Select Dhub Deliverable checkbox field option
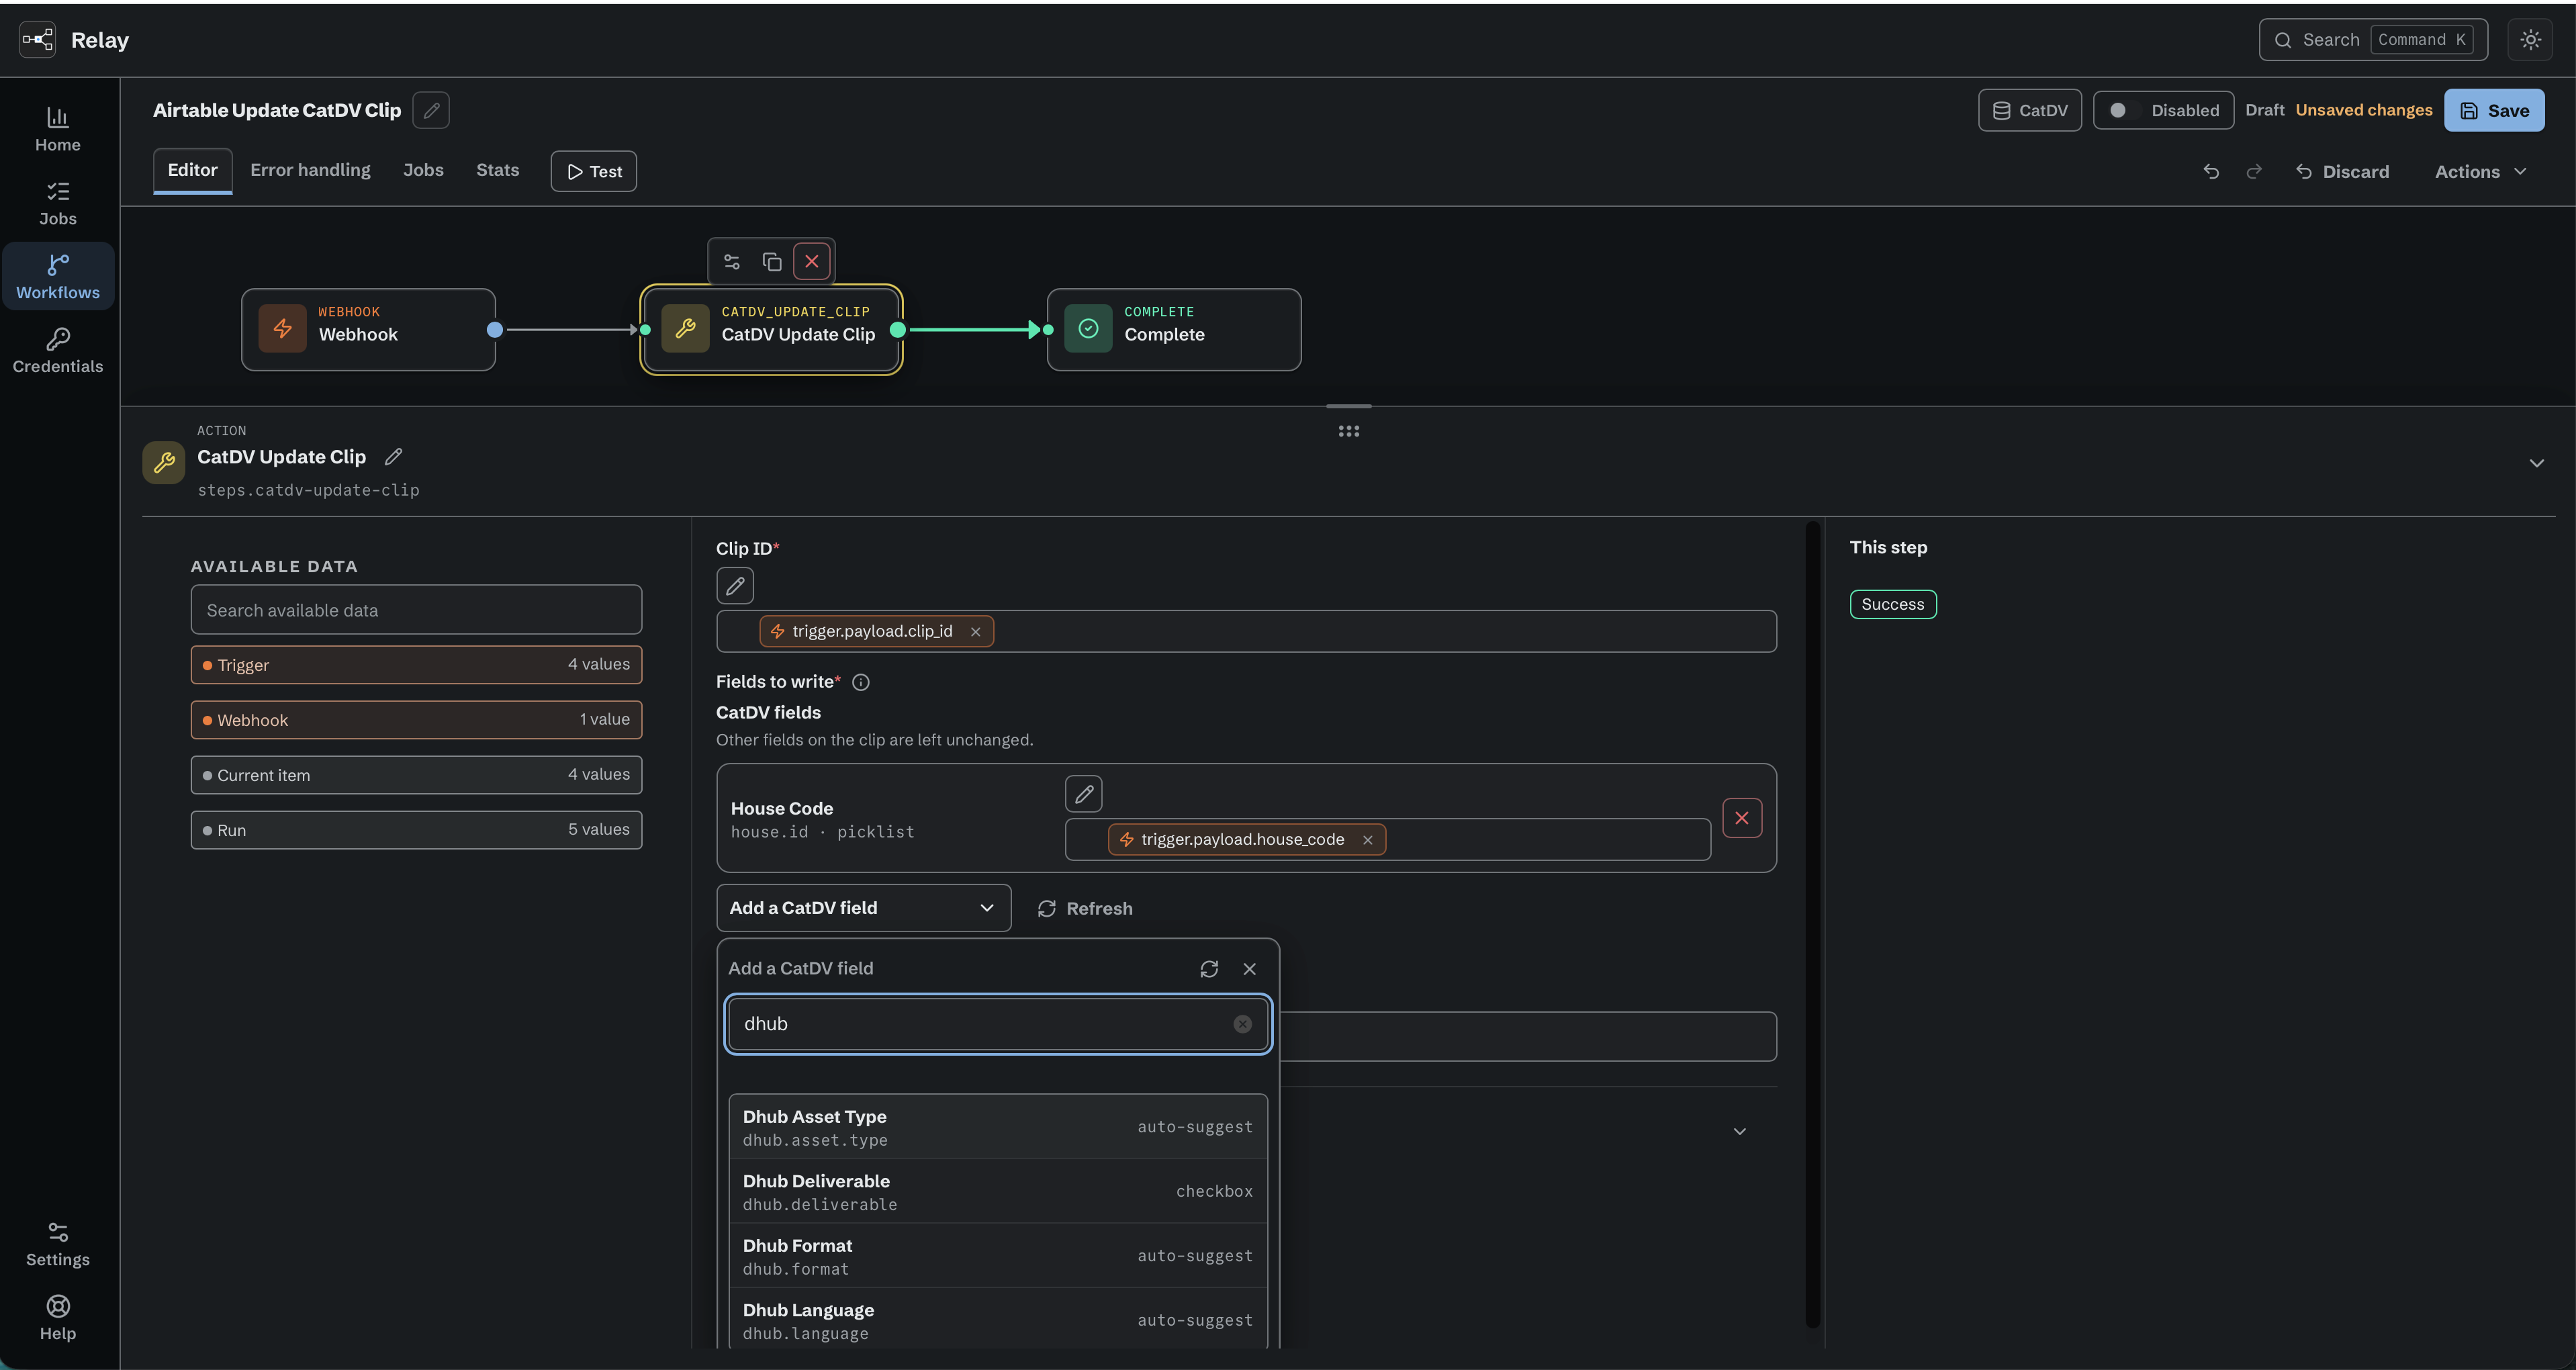Screen dimensions: 2576x1370 pyautogui.click(x=998, y=1192)
